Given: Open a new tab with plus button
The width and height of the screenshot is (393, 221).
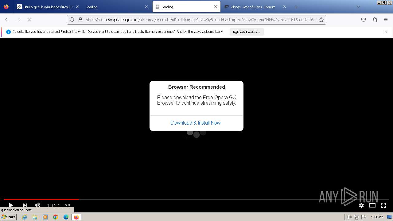Looking at the screenshot, I should [296, 7].
